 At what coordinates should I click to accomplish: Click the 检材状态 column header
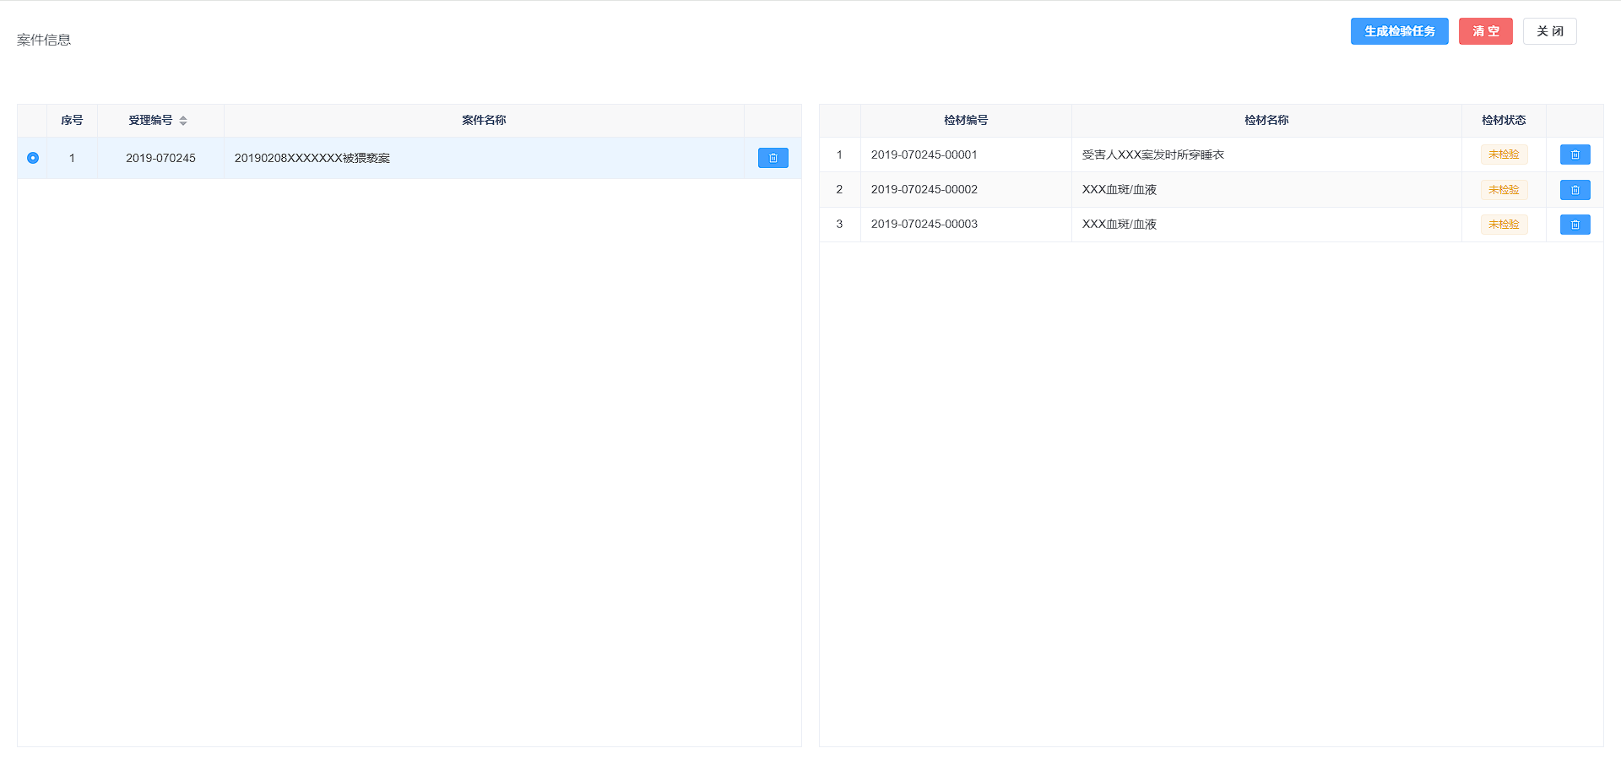(1504, 121)
